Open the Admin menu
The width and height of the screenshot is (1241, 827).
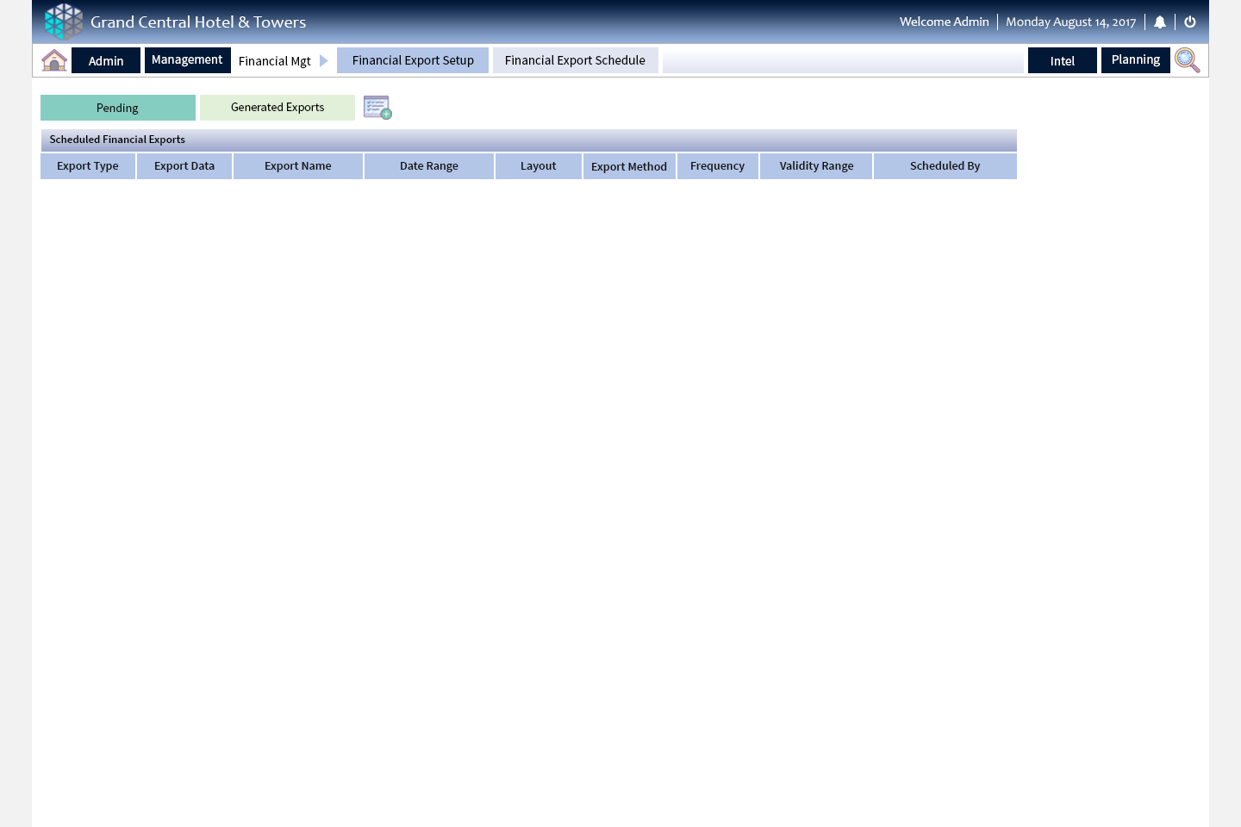click(105, 60)
